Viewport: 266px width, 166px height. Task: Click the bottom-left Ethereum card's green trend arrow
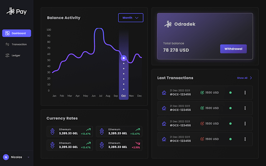[88, 143]
